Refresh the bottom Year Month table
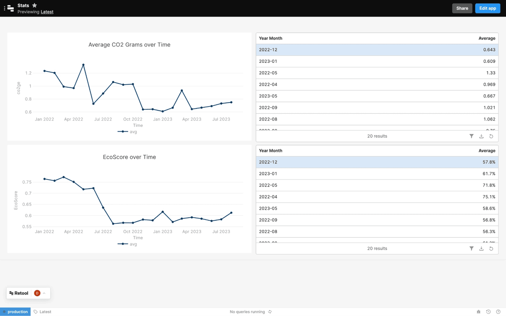The image size is (506, 316). 491,248
